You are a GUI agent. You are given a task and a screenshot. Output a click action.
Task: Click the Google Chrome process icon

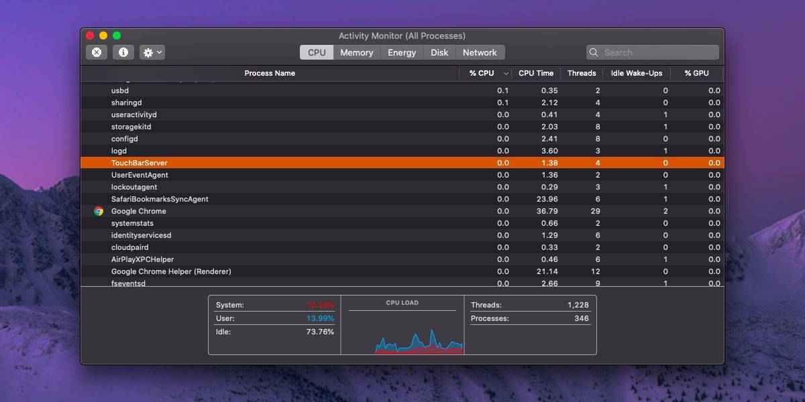(x=98, y=211)
